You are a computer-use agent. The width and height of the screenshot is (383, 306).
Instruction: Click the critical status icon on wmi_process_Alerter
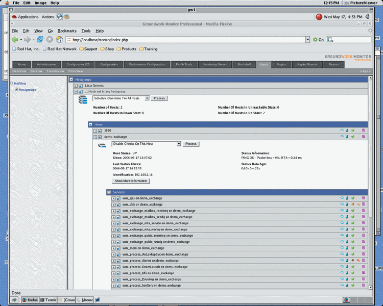(x=353, y=261)
